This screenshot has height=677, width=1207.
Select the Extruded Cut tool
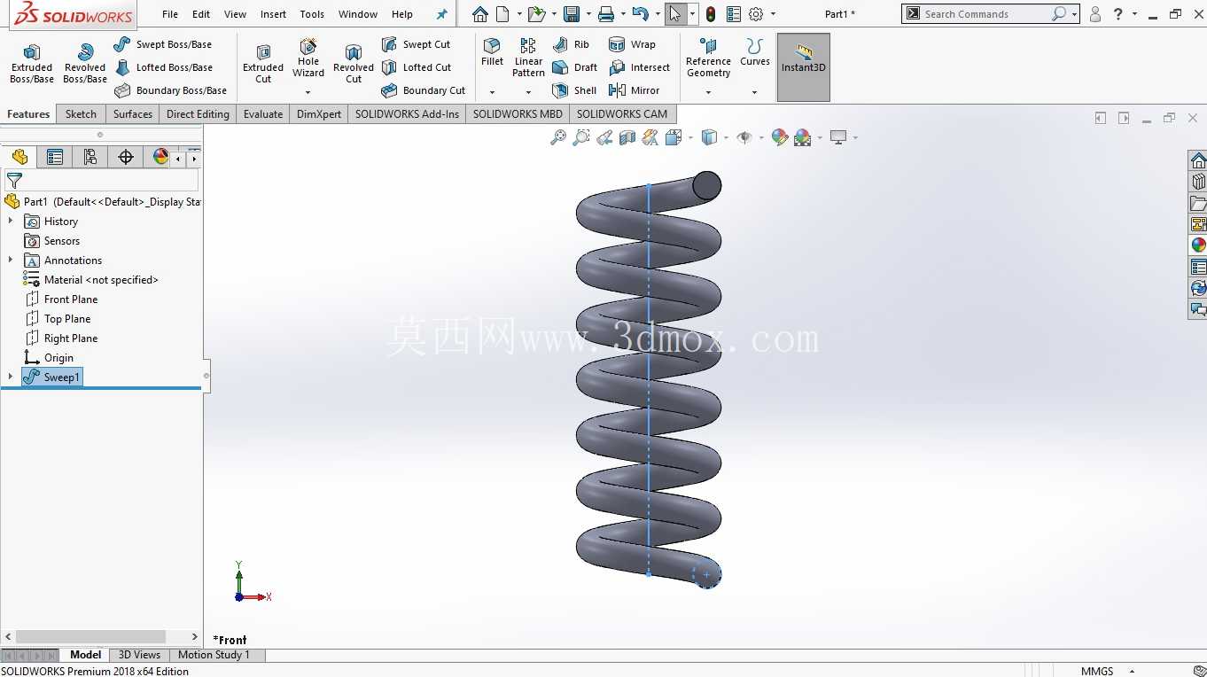263,64
